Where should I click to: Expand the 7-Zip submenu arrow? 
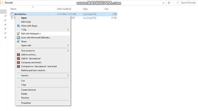68,30
